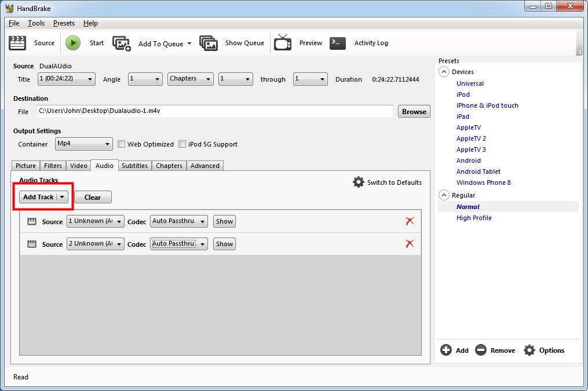Open the Presets menu

pos(64,23)
